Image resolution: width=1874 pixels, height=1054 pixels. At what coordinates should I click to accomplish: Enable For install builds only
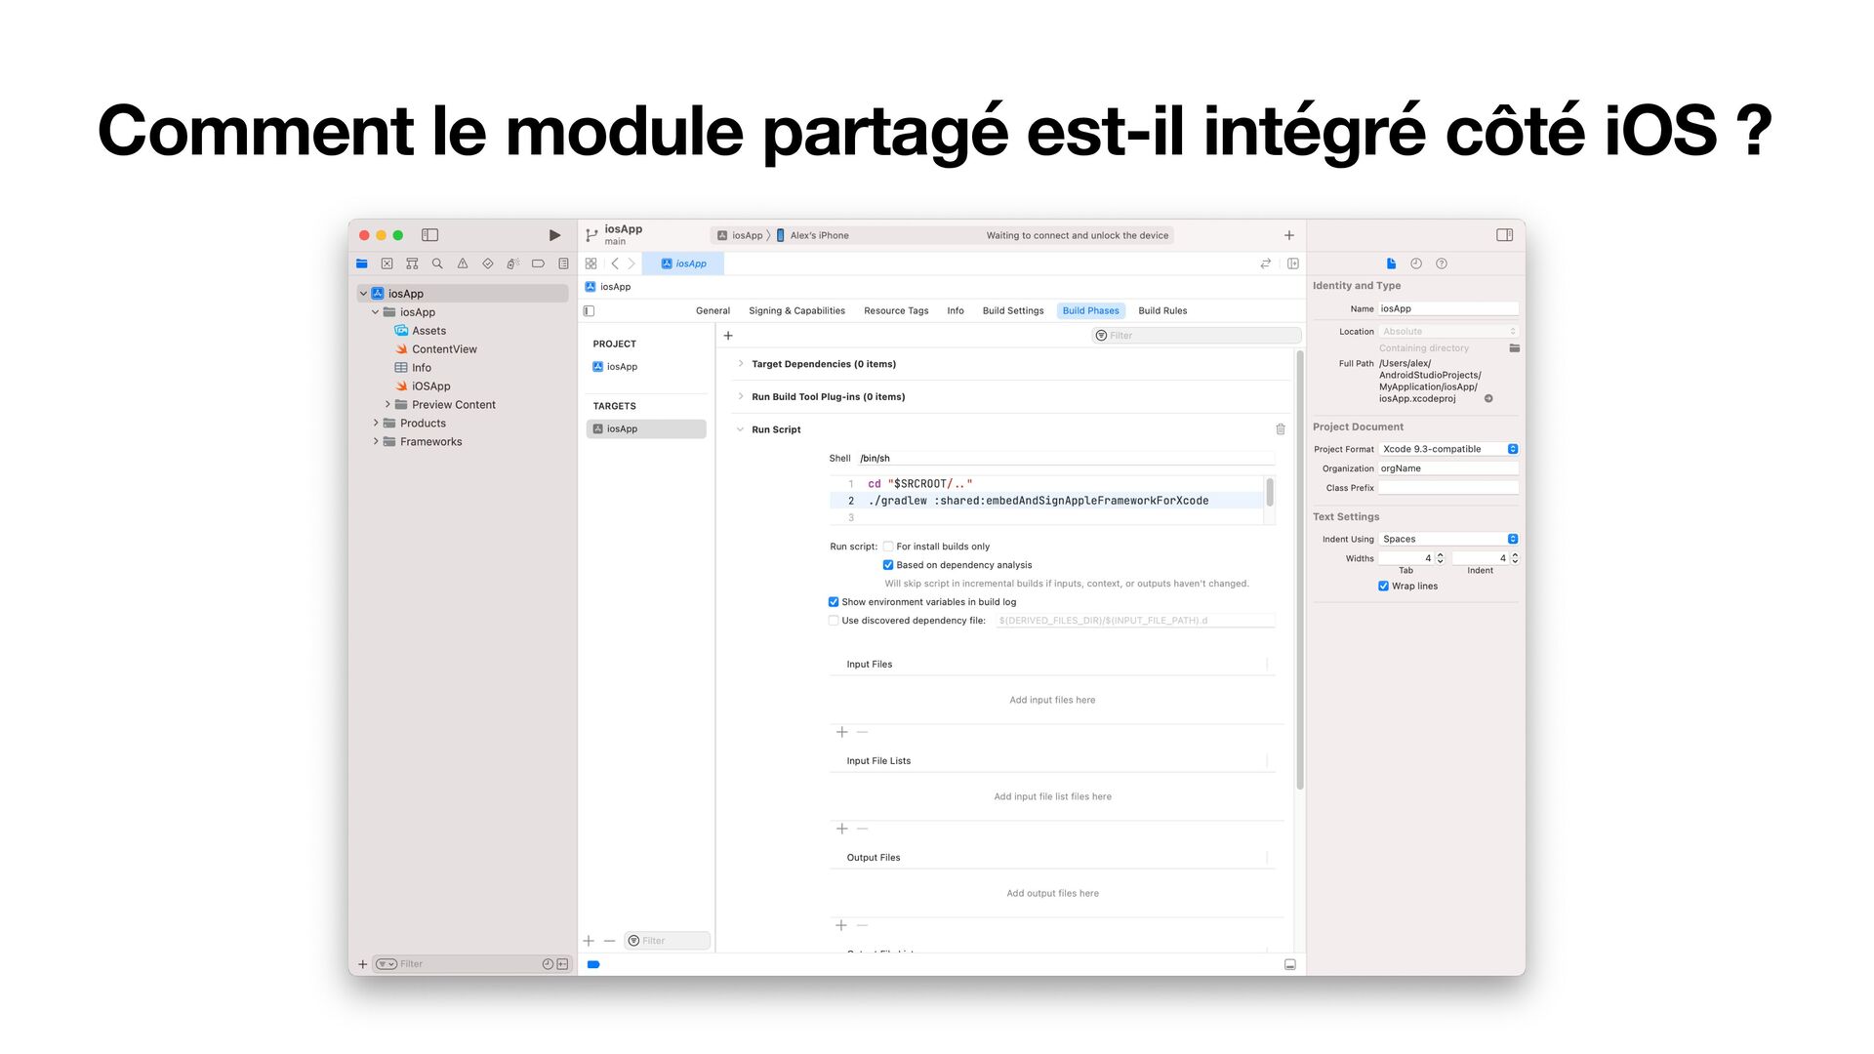[888, 547]
